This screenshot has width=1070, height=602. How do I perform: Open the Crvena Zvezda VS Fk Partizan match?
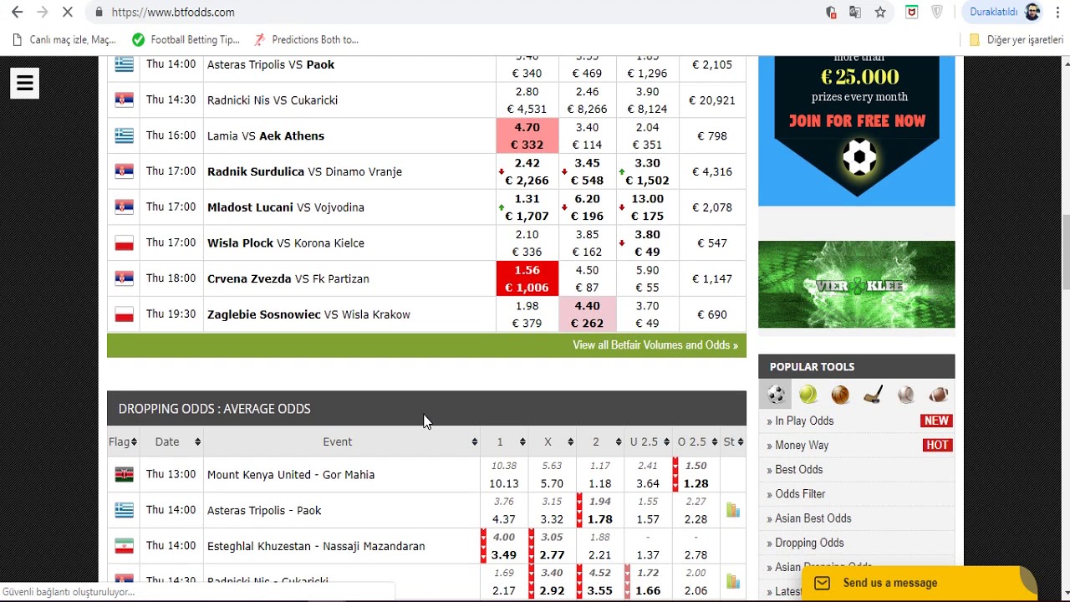click(x=288, y=278)
